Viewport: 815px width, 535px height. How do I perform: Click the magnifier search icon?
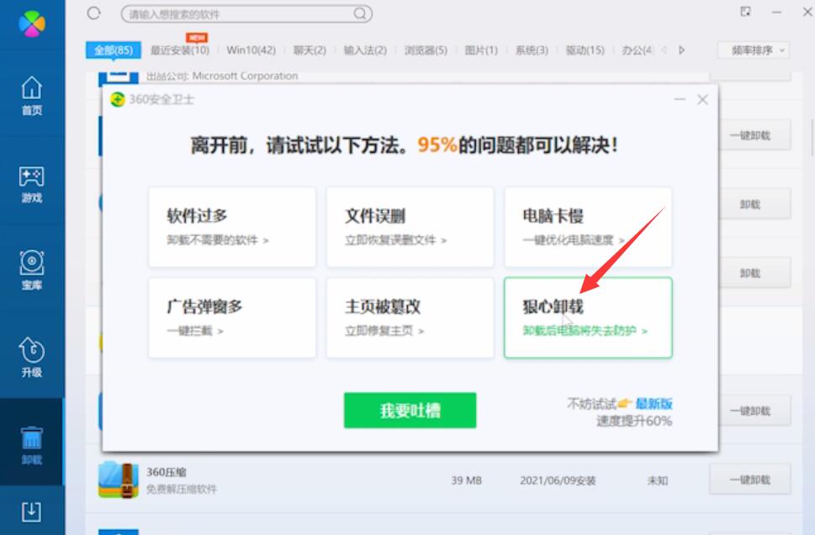[360, 13]
